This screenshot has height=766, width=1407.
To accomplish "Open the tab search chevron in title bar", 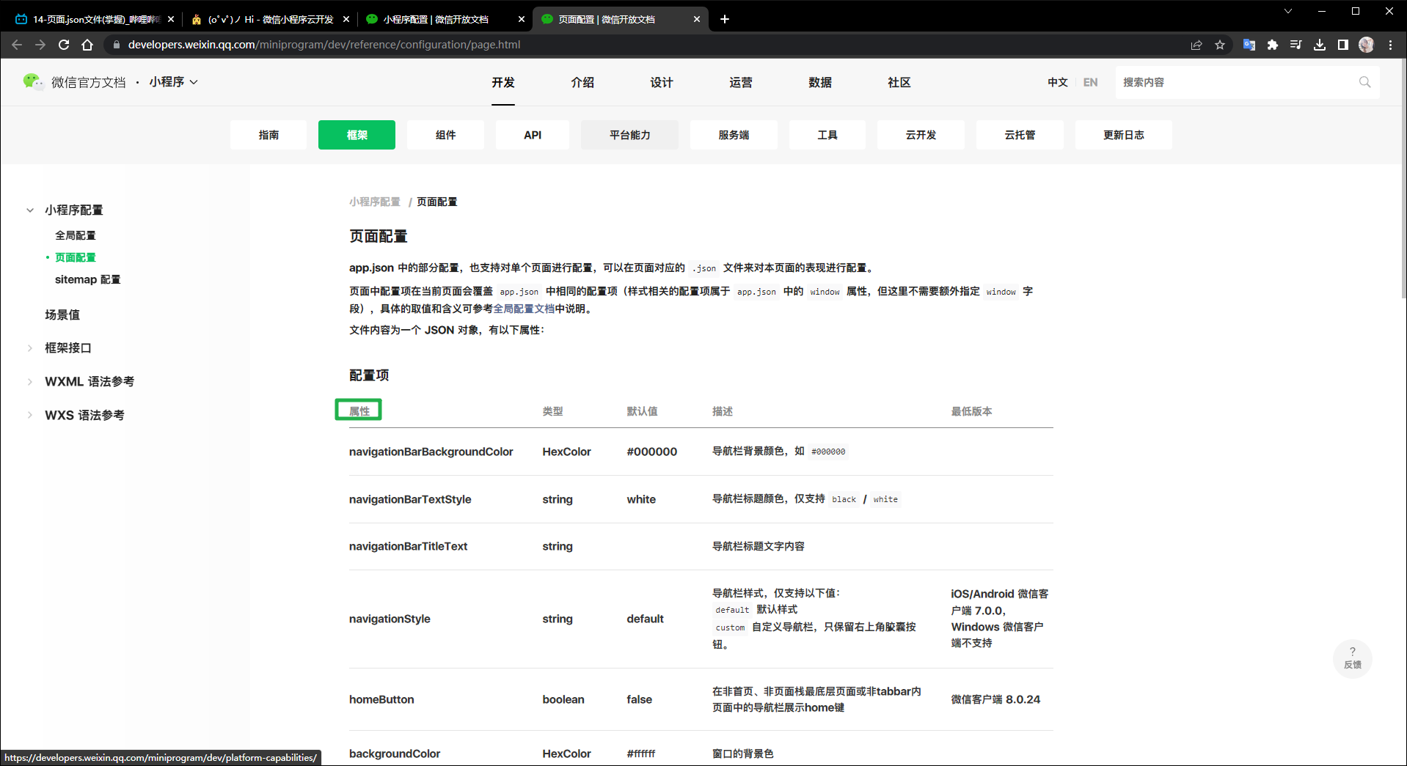I will point(1288,11).
